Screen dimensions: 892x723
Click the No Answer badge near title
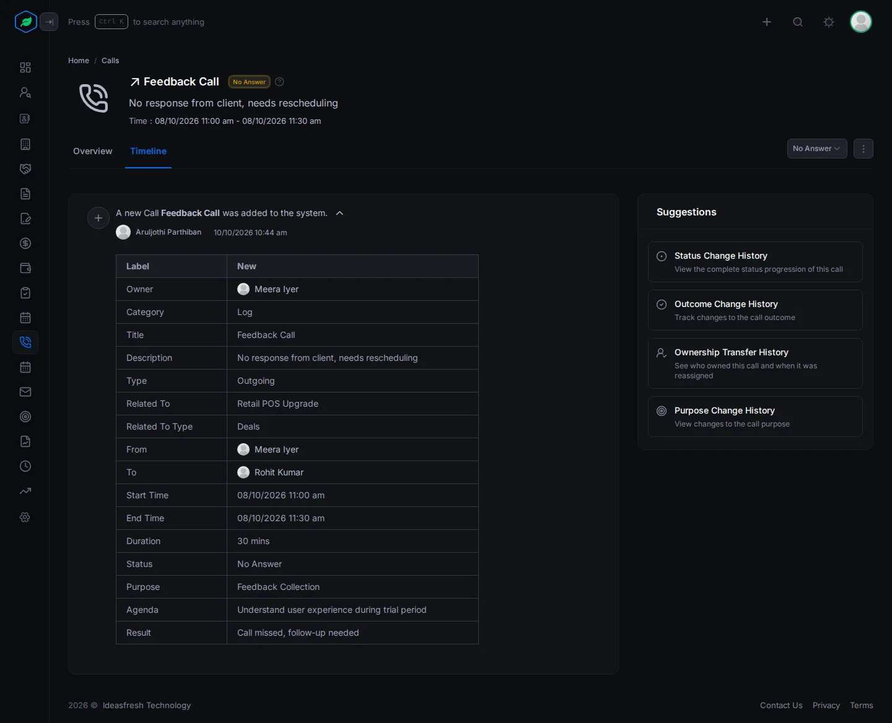pos(249,82)
